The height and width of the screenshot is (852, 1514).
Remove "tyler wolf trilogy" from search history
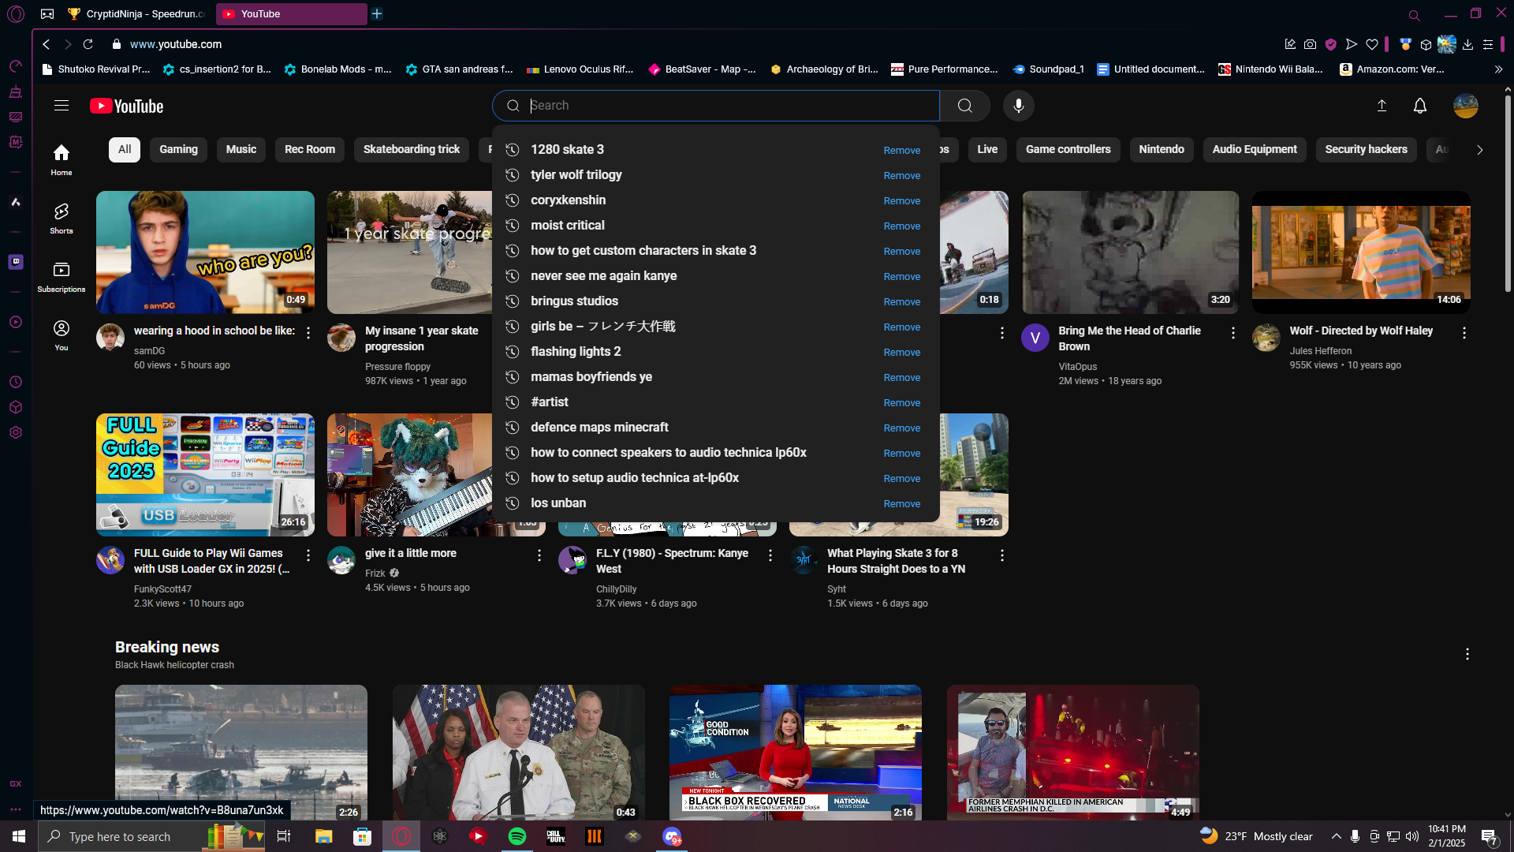tap(901, 175)
